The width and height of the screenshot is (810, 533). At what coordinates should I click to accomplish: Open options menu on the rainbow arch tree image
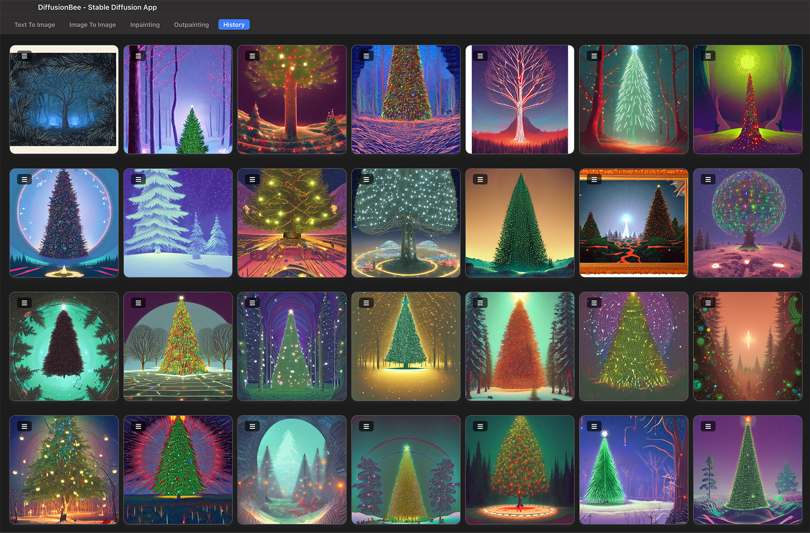tap(365, 426)
